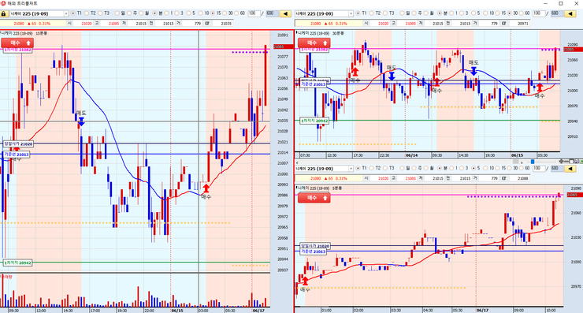Click the red 매수 arrow marker at the 5-minute chart's lower left
The image size is (583, 313).
(305, 281)
